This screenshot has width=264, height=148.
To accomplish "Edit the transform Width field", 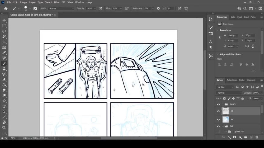I will (233, 35).
